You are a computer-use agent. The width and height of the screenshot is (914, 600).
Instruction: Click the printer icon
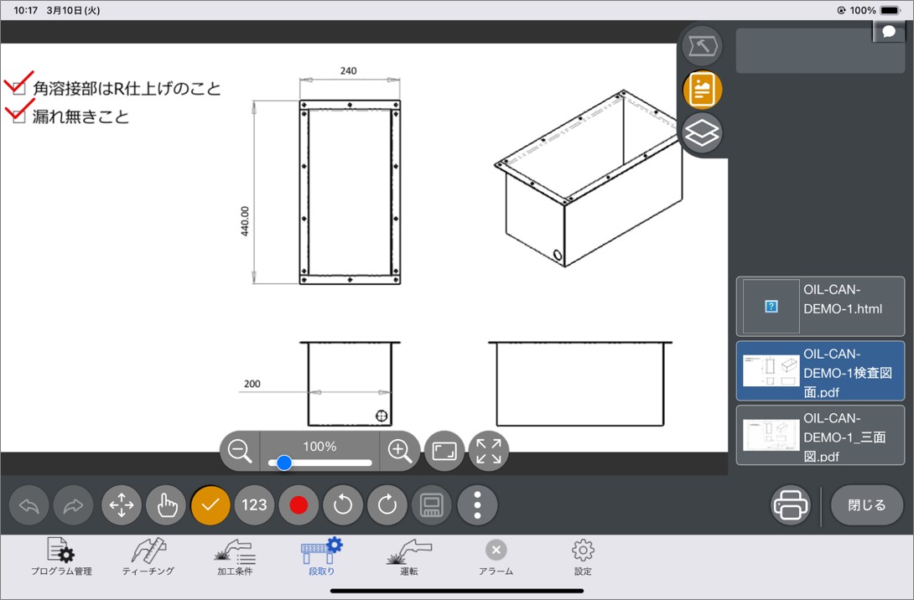791,505
